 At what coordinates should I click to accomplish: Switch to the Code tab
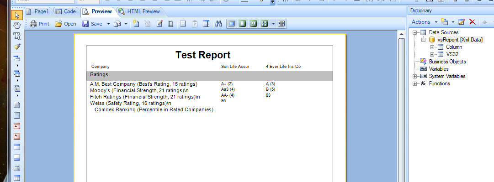[x=65, y=11]
